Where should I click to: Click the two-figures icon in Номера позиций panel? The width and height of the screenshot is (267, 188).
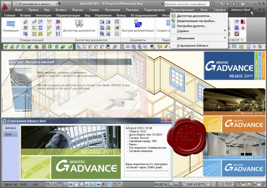(x=58, y=33)
